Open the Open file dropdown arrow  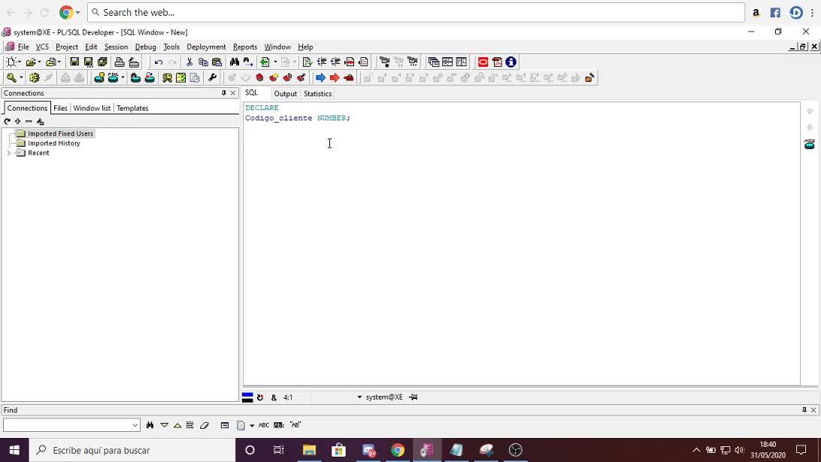39,62
